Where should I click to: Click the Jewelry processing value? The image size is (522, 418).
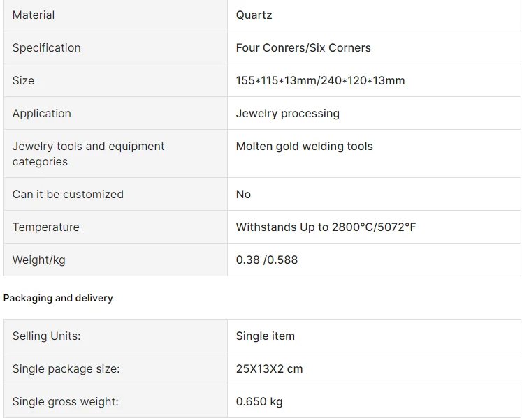pos(288,113)
